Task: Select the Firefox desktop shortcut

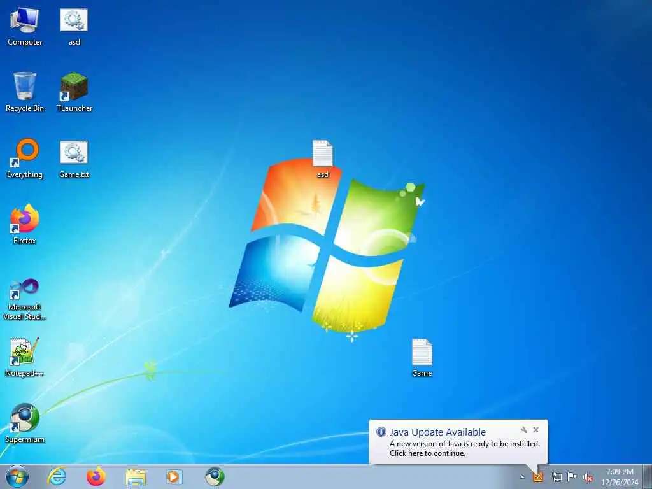Action: 25,225
